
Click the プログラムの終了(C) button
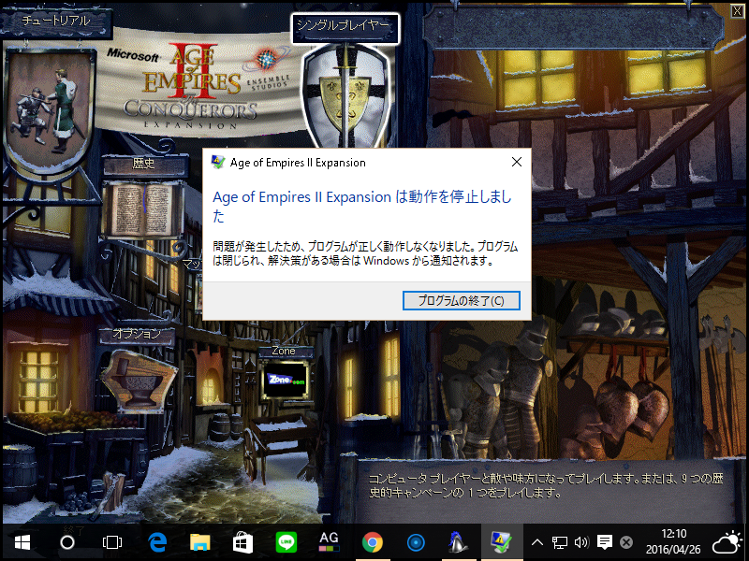pos(461,300)
